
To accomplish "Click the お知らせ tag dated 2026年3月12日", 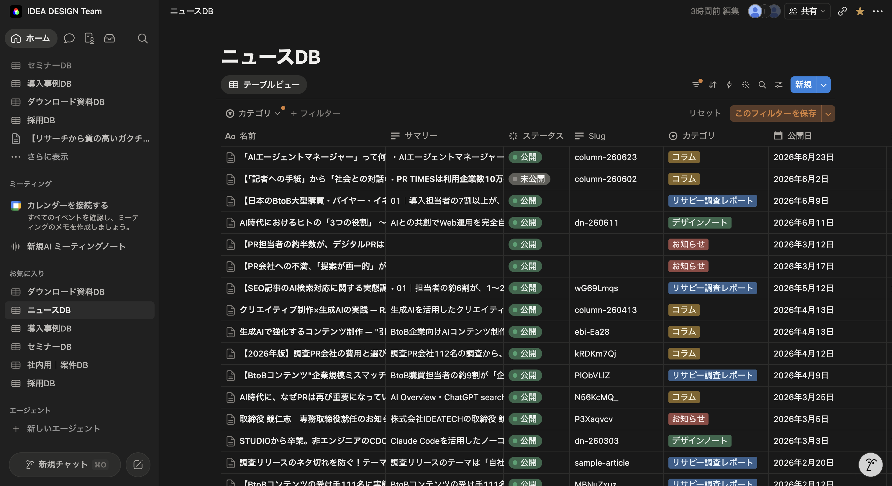I will [688, 244].
